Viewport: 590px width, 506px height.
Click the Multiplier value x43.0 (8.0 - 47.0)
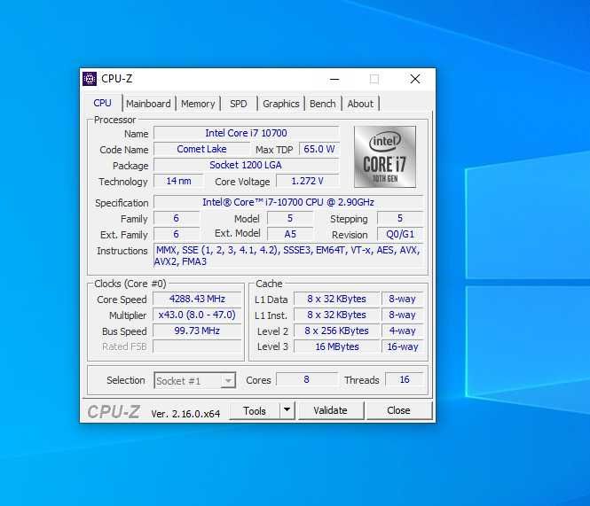tap(197, 315)
